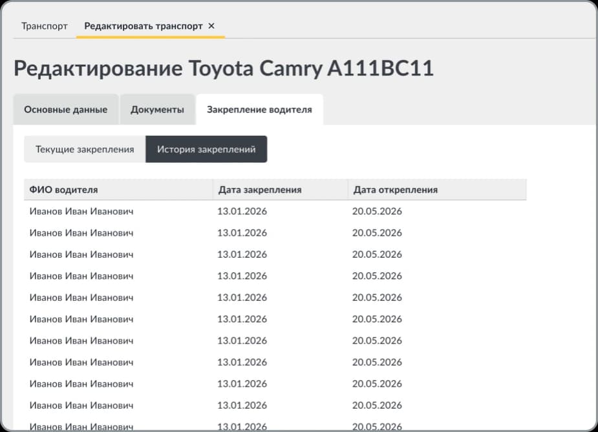This screenshot has width=598, height=432.
Task: Switch to the Транспорт tab
Action: point(44,26)
